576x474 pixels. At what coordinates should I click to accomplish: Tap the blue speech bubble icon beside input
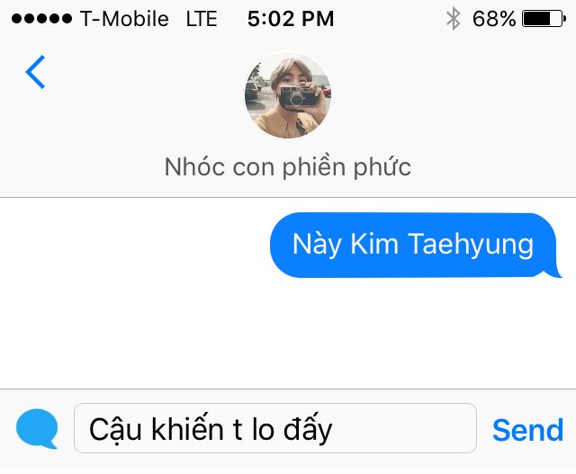coord(37,428)
